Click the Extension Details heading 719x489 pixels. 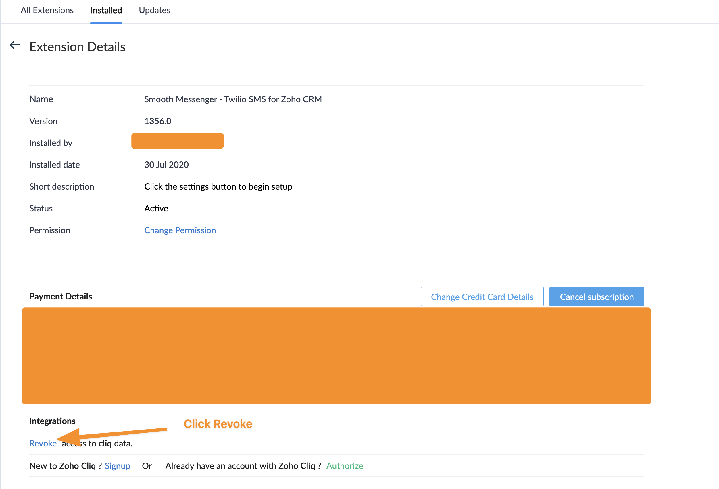[x=77, y=47]
